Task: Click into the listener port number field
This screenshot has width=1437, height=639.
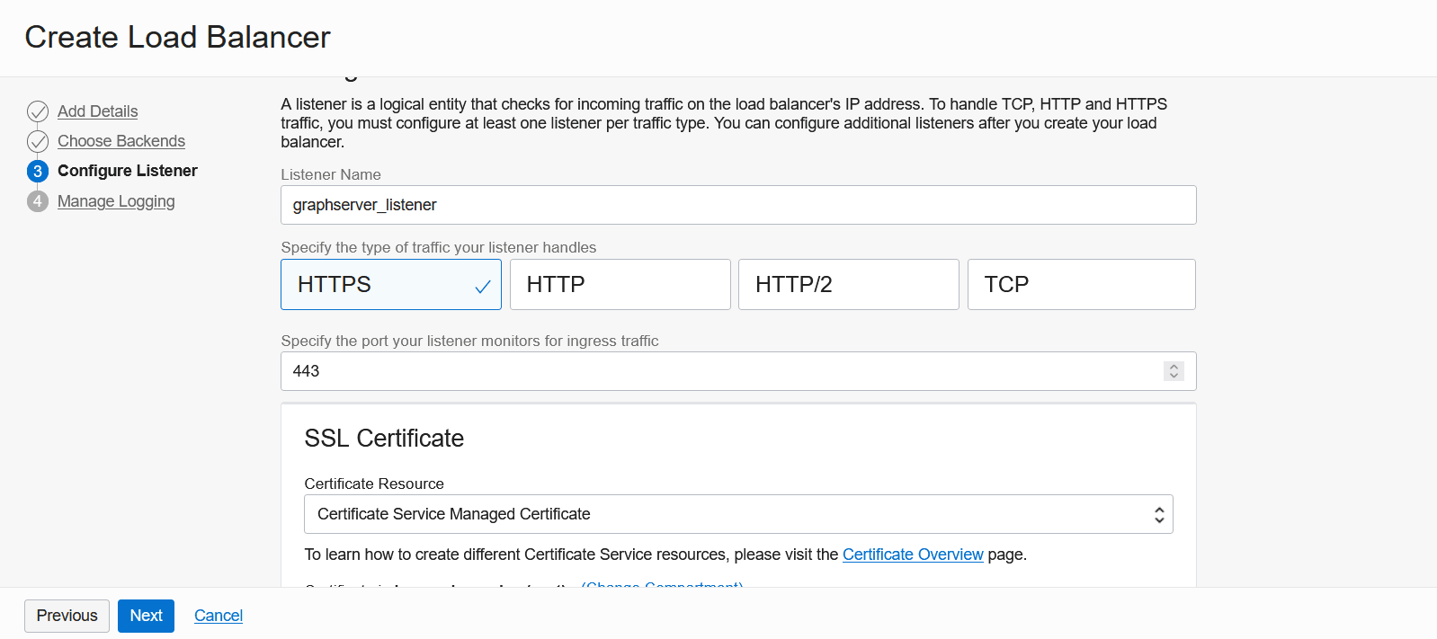Action: tap(719, 371)
